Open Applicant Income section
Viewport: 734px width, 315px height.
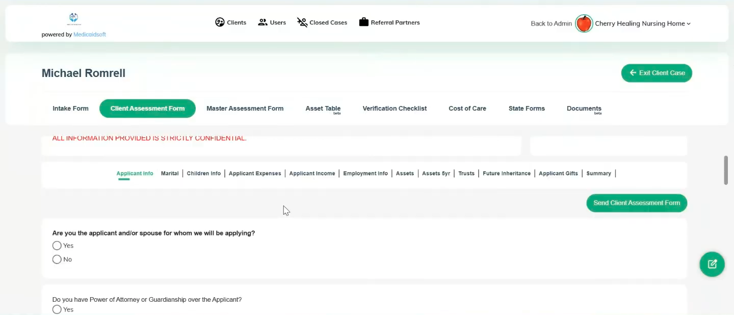click(312, 173)
